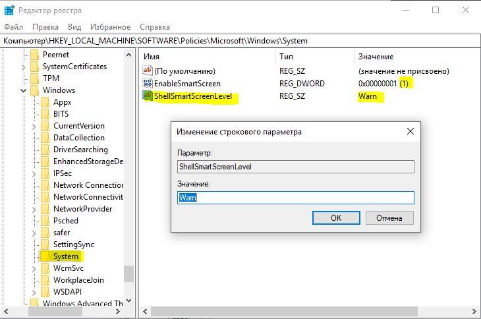Viewport: 481px width, 319px height.
Task: Select the System key in the tree
Action: point(66,256)
